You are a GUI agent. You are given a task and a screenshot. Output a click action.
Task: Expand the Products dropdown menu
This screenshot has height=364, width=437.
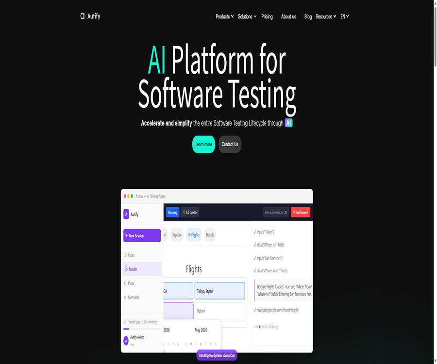(x=225, y=17)
